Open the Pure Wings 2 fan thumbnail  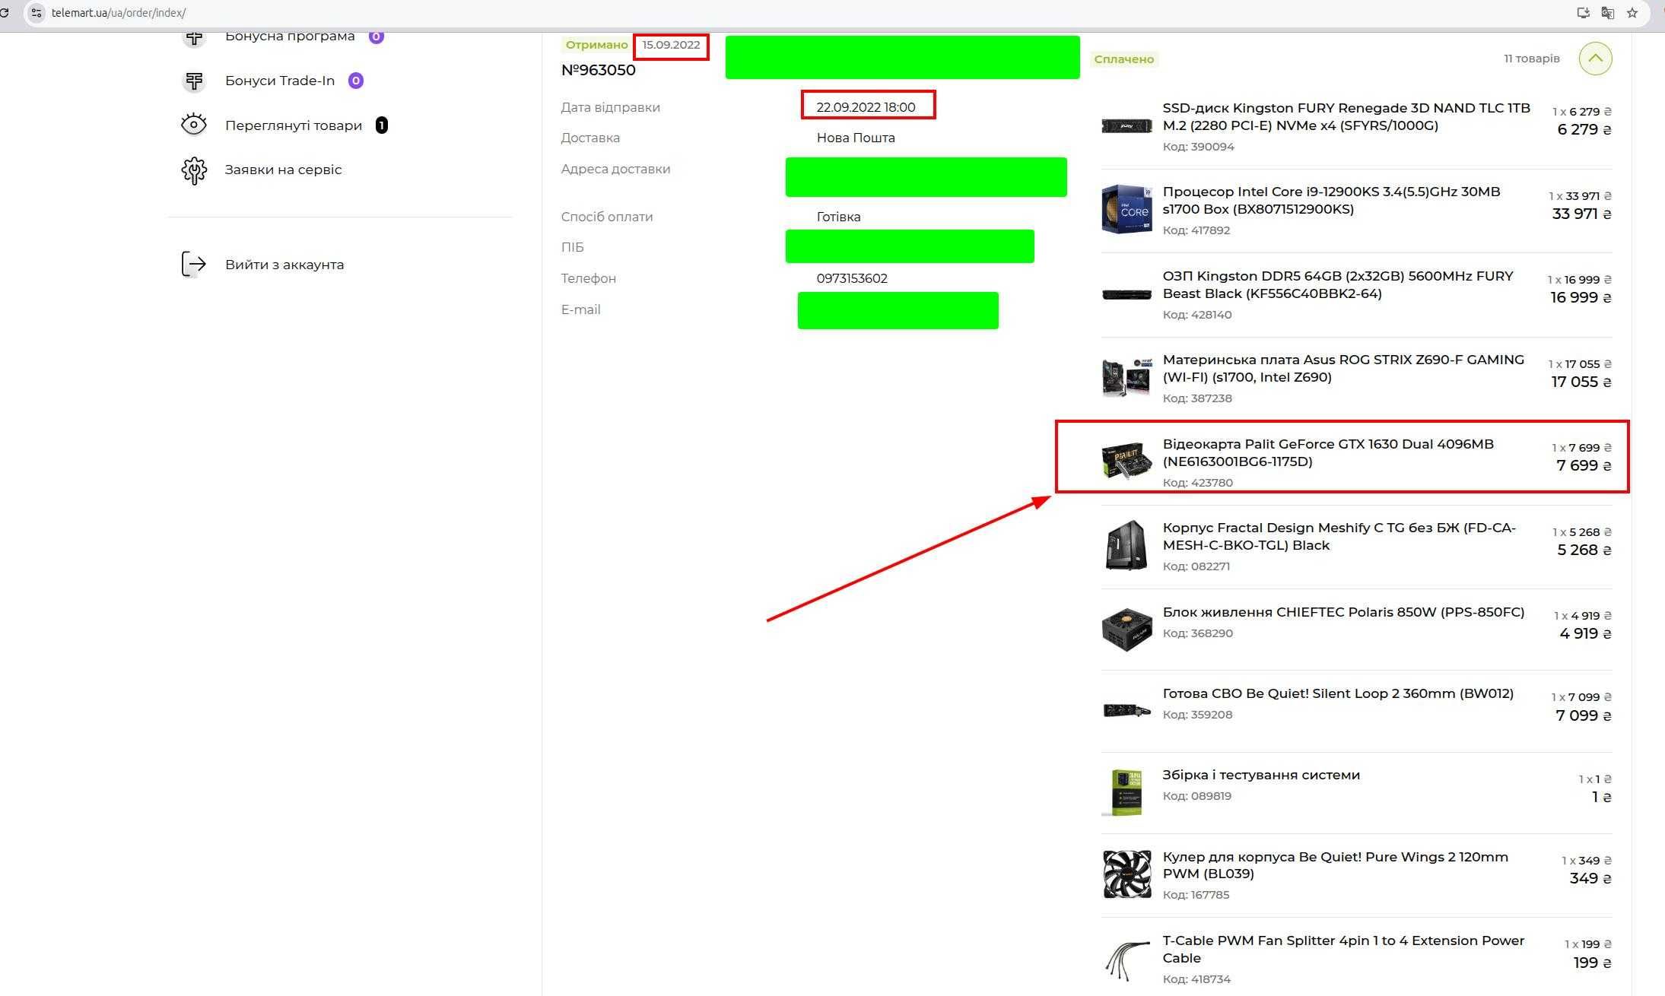[1126, 874]
